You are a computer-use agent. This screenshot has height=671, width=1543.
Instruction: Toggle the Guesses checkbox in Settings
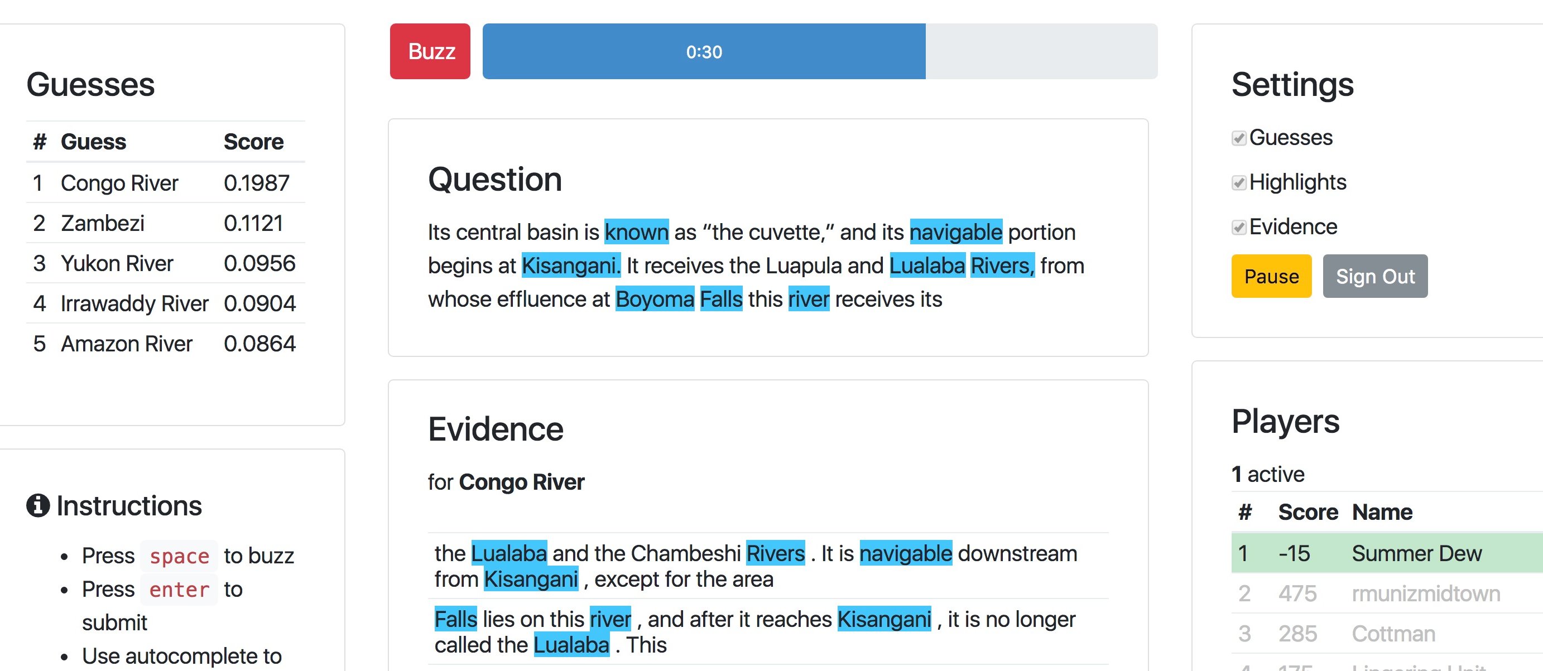(x=1239, y=138)
